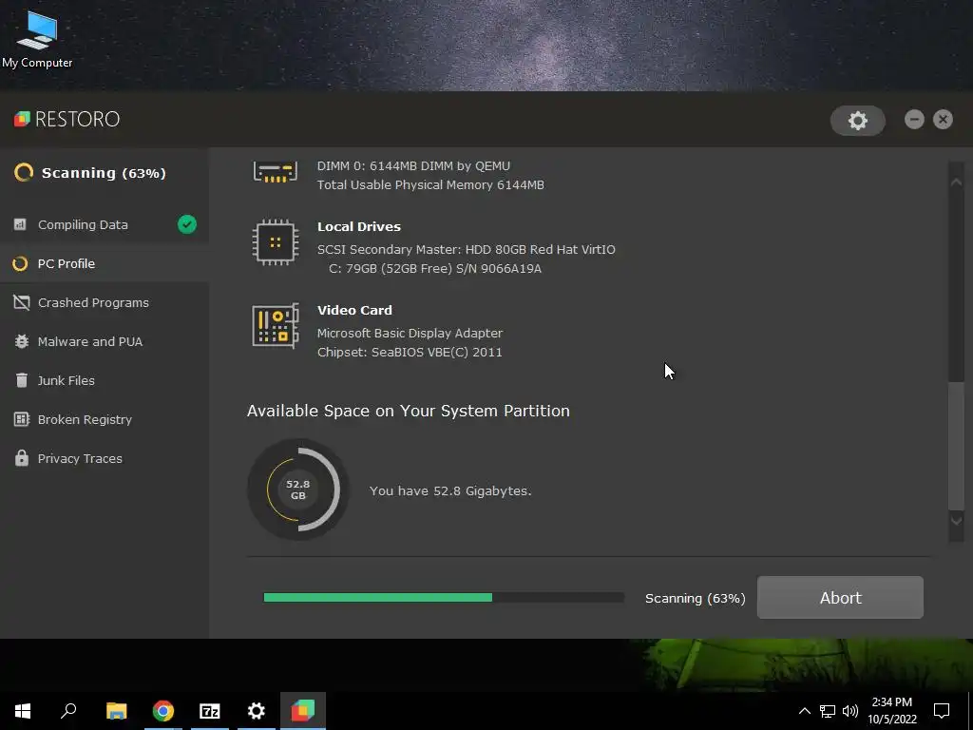This screenshot has height=730, width=973.
Task: Click the PC Profile spinner icon
Action: (x=21, y=264)
